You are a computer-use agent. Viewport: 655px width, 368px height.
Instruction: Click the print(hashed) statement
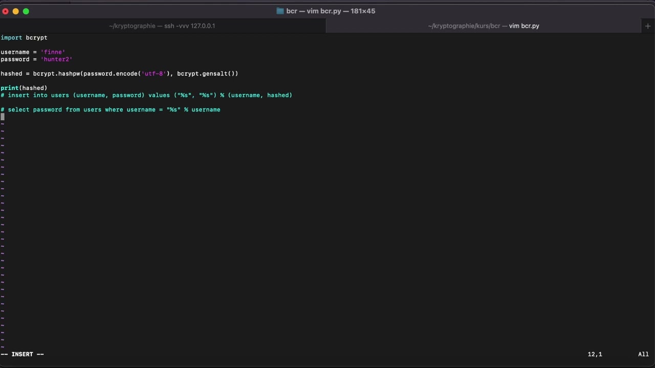click(24, 87)
